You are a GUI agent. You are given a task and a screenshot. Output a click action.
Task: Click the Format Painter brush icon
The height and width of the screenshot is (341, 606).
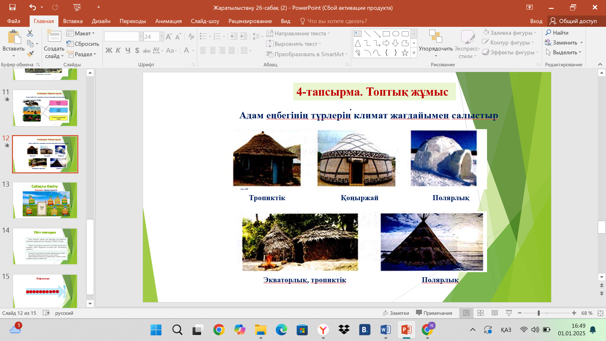pos(30,54)
